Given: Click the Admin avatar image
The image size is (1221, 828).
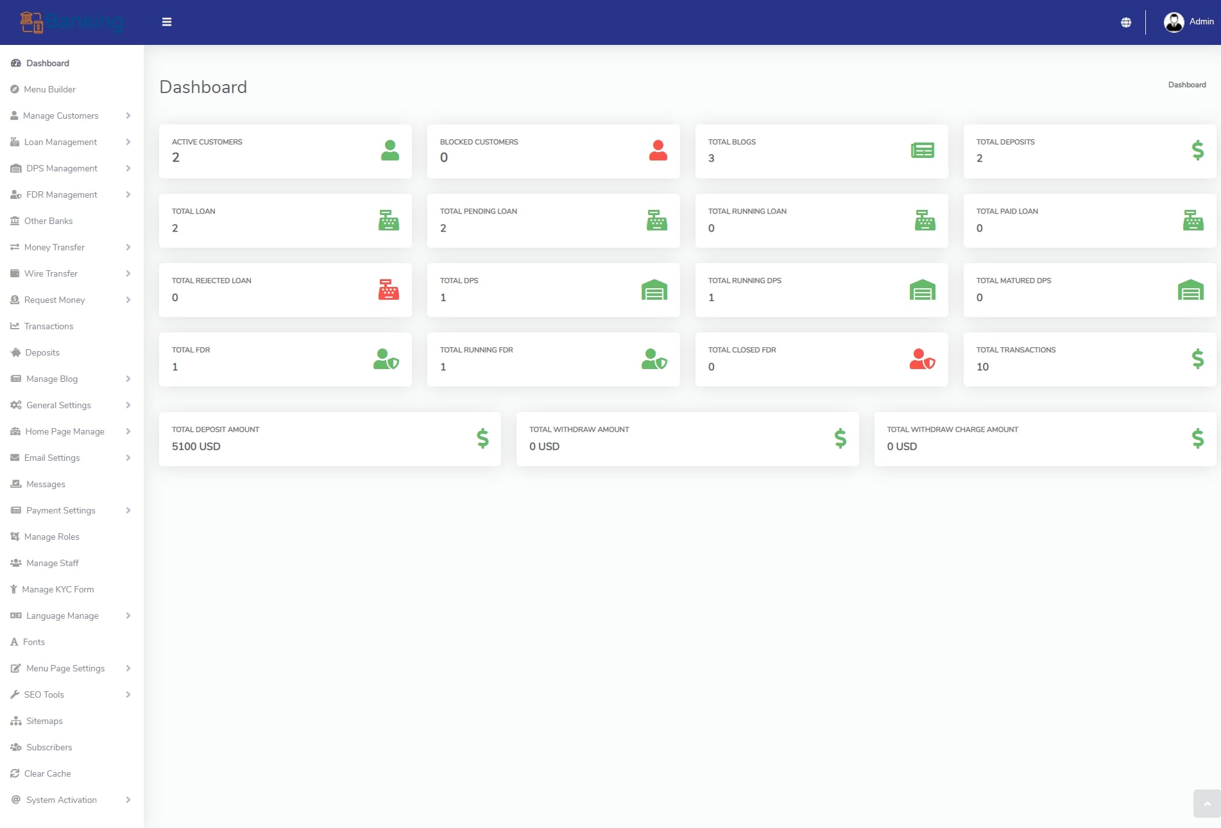Looking at the screenshot, I should pos(1174,21).
